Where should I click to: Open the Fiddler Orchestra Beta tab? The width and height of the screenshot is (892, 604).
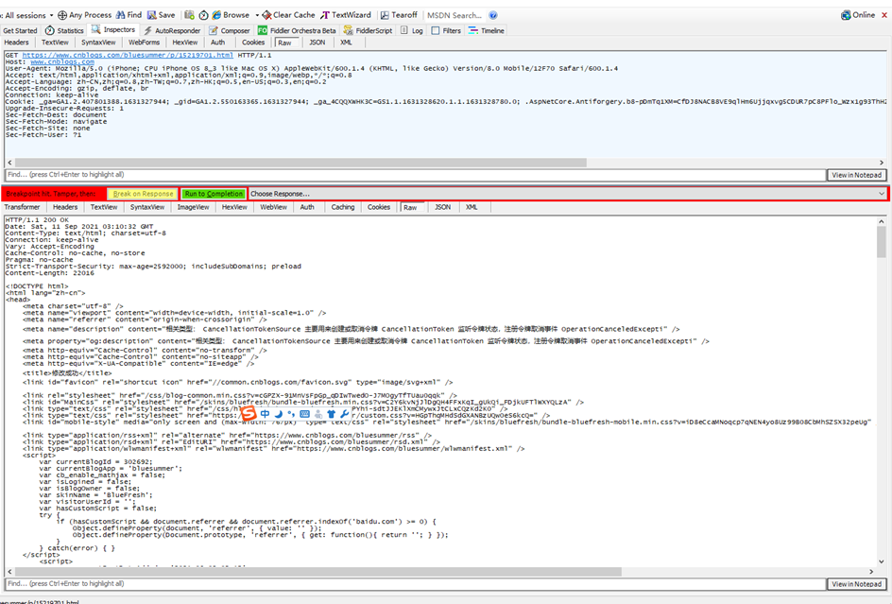(x=297, y=31)
